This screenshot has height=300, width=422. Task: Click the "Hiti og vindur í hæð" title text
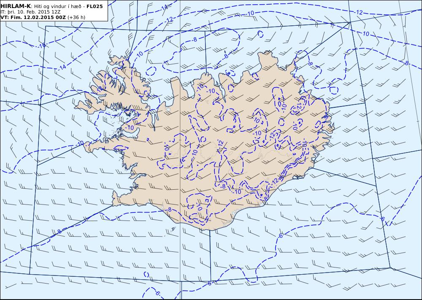tap(59, 6)
